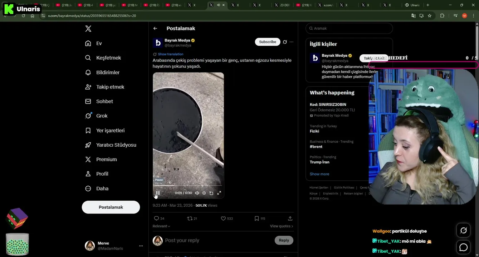Mute the video sound
Viewport: 479px width, 257px height.
point(197,193)
